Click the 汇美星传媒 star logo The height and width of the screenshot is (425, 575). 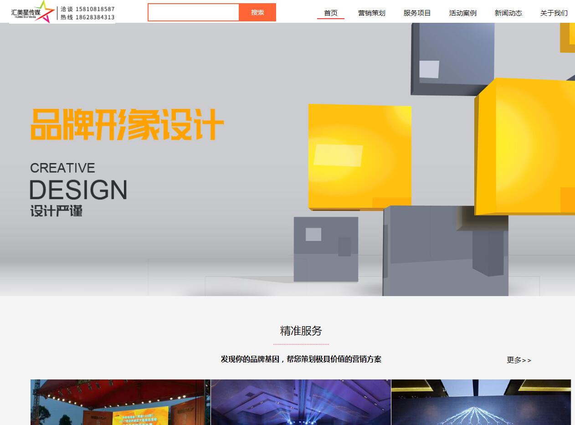click(x=33, y=12)
